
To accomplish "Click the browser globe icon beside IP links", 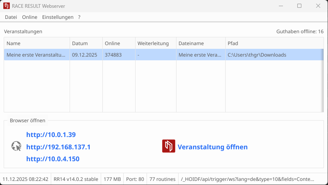I will pyautogui.click(x=16, y=146).
